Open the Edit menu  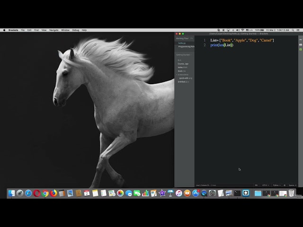pos(29,30)
